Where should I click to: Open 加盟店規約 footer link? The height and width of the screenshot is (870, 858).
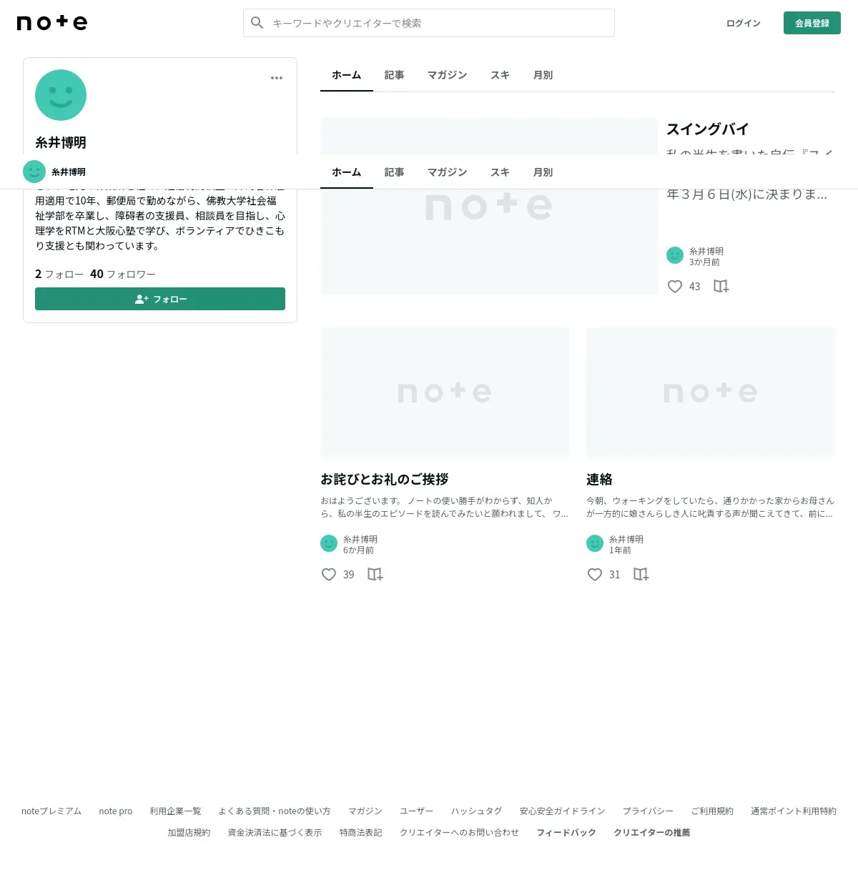(189, 833)
